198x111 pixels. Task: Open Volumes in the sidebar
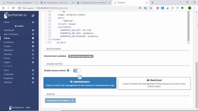tap(8, 54)
